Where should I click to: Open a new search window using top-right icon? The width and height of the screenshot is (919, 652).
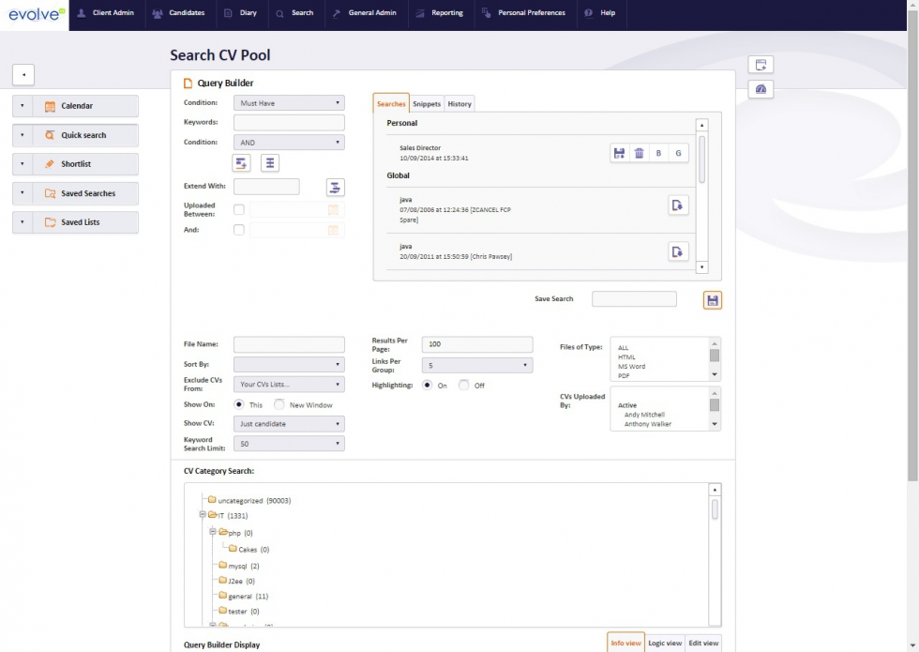762,64
